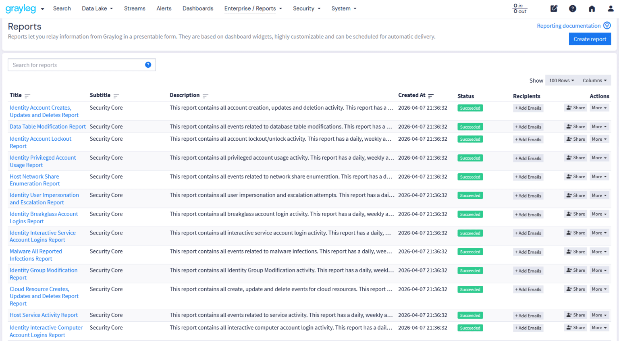Click the Create report button

point(590,39)
